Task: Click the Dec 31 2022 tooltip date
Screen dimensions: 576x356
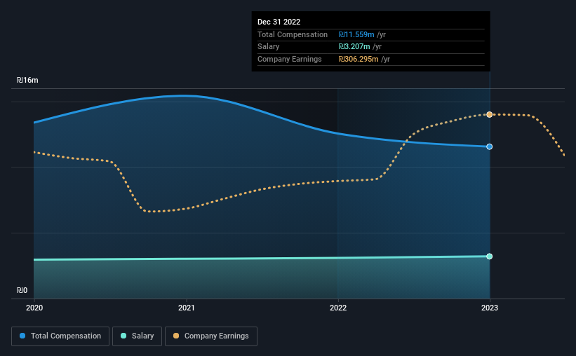Action: pos(279,22)
